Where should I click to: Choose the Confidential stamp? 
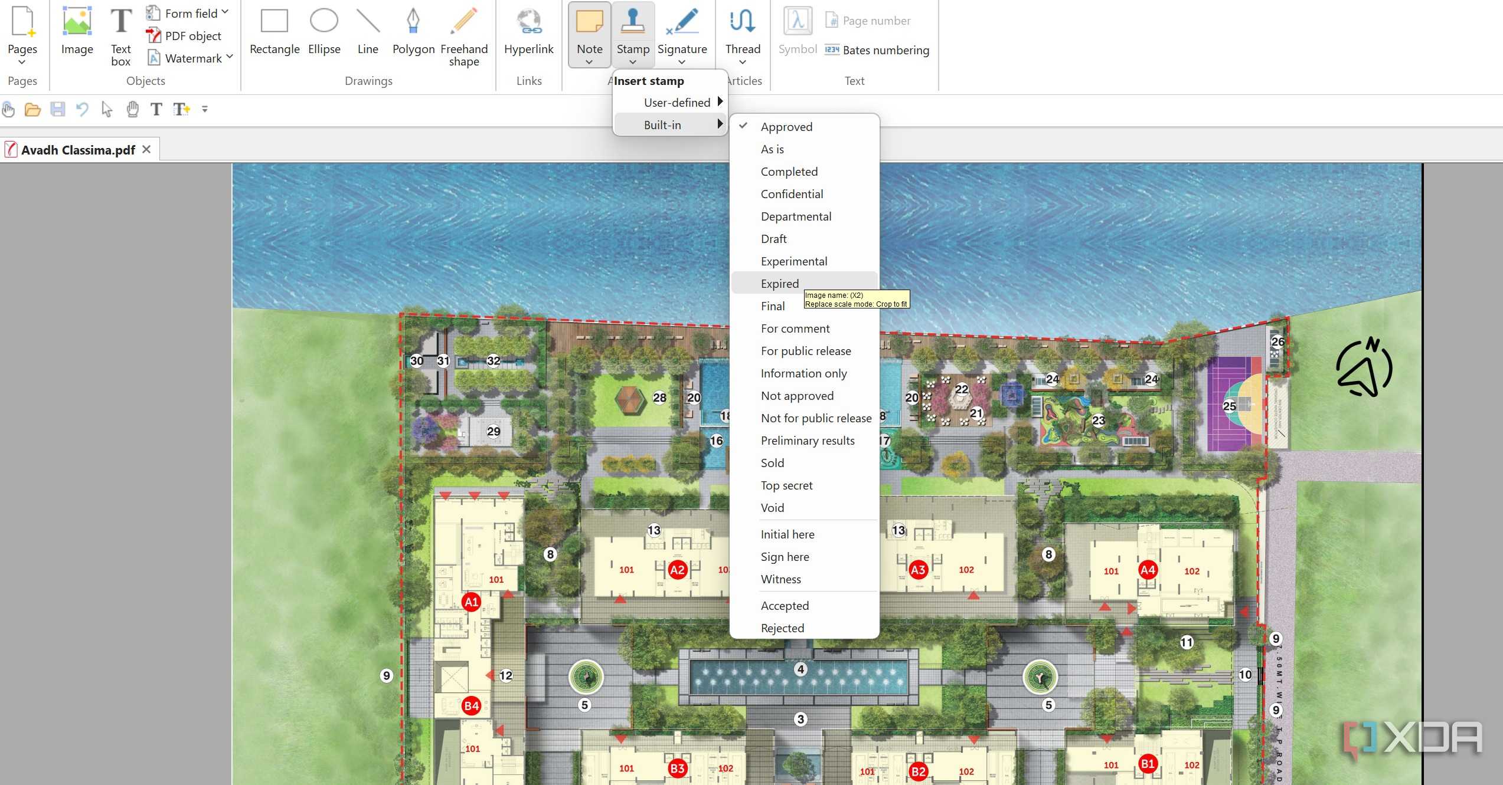(x=804, y=194)
